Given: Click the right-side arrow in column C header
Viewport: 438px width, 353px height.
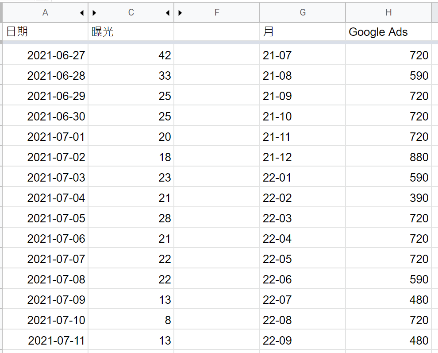Looking at the screenshot, I should (168, 13).
